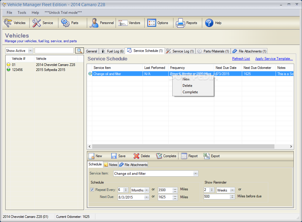302x222 pixels.
Task: Increase the 3500 Miles stepper value
Action: coord(175,189)
